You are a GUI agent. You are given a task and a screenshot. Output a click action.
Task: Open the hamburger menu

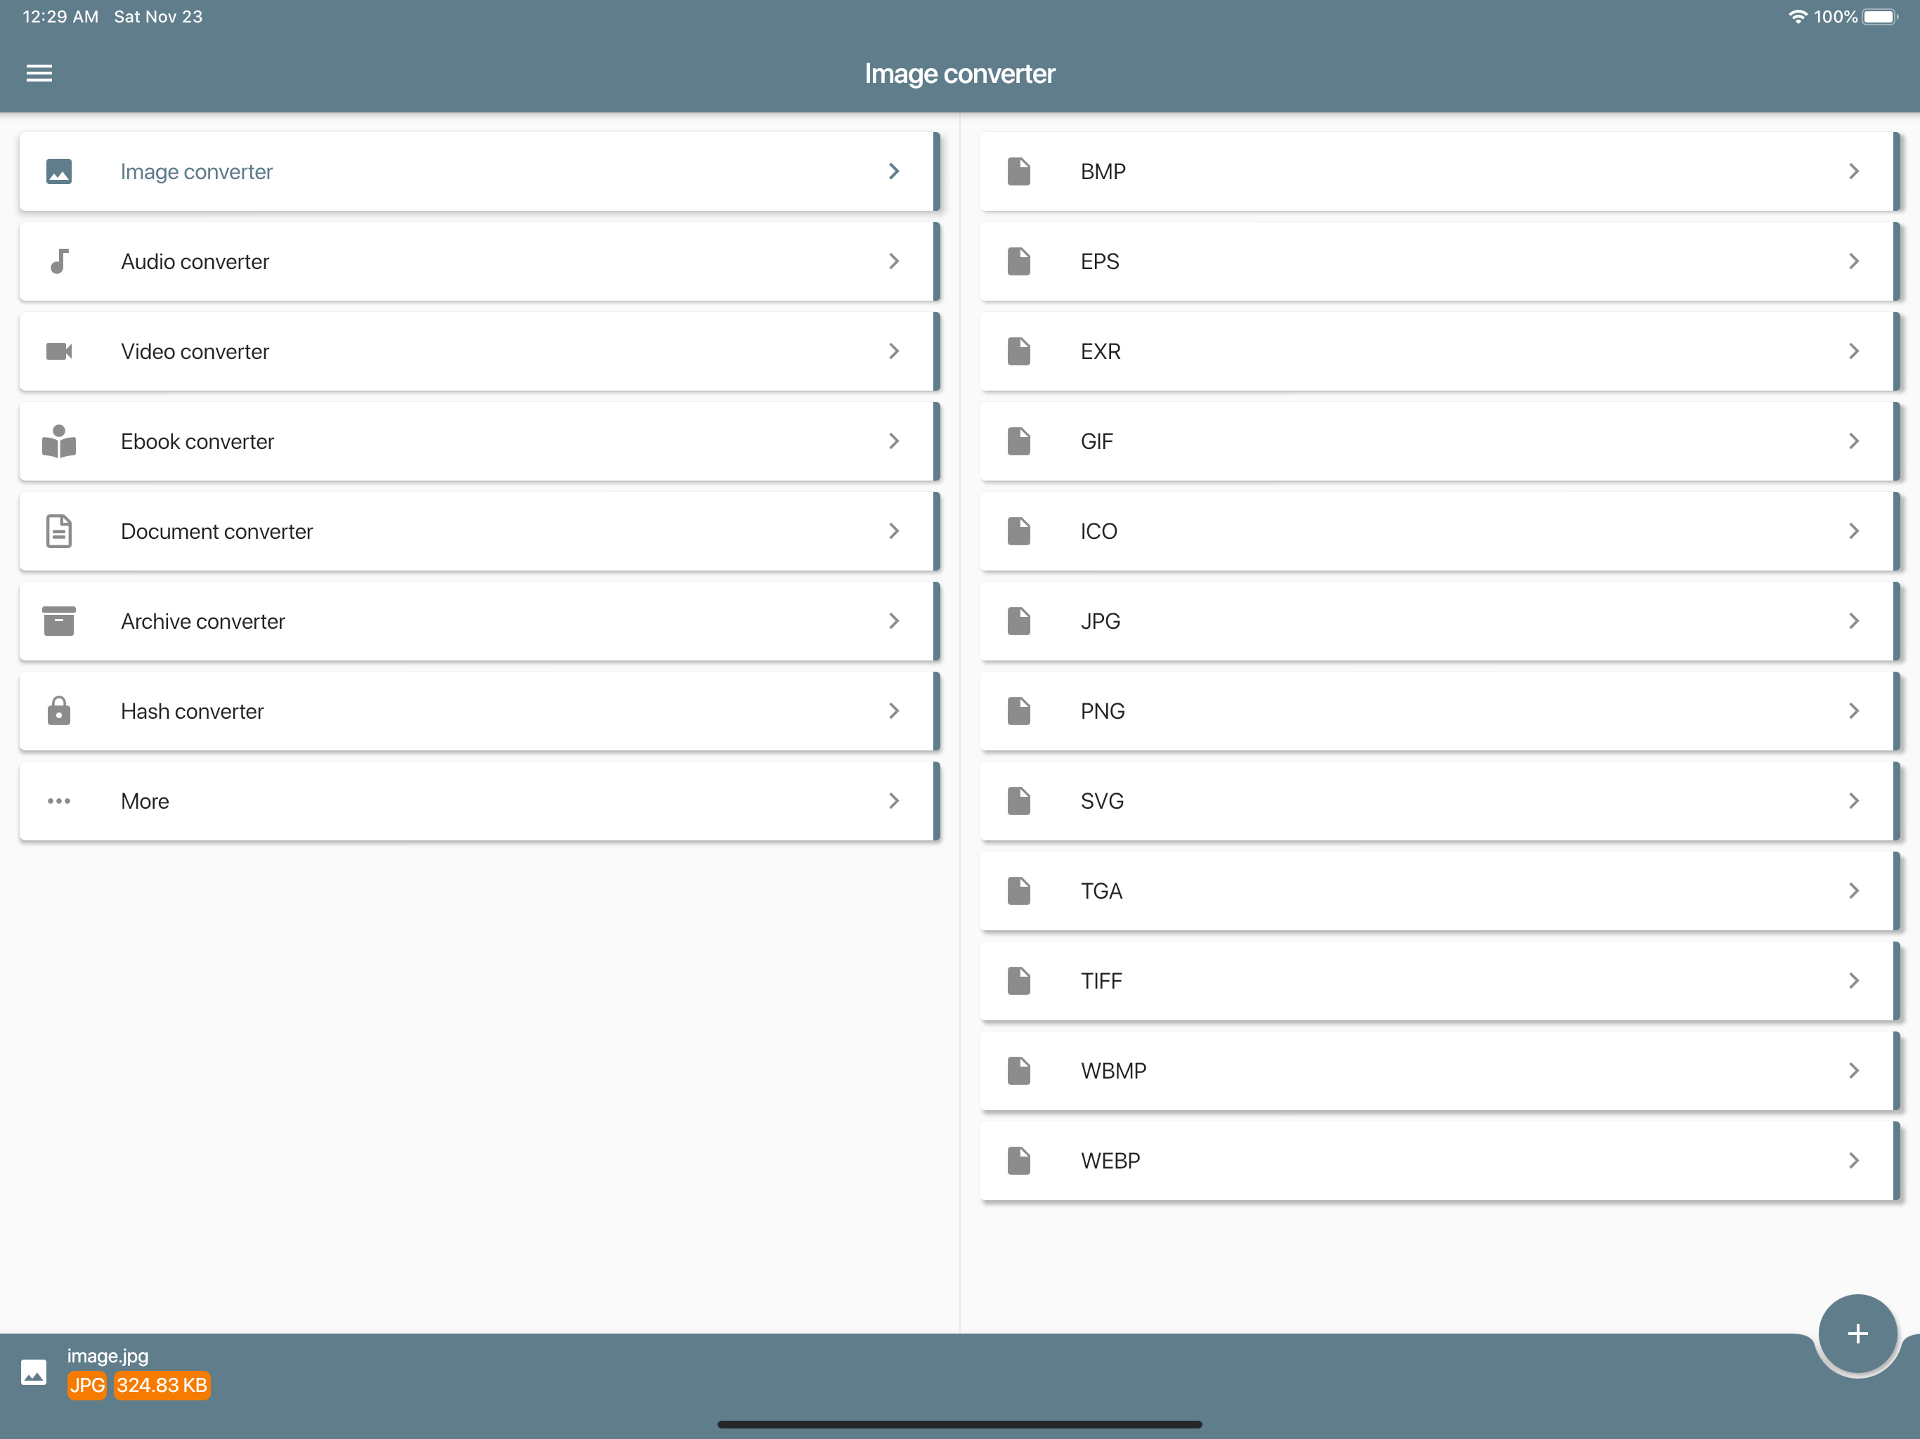click(x=39, y=73)
